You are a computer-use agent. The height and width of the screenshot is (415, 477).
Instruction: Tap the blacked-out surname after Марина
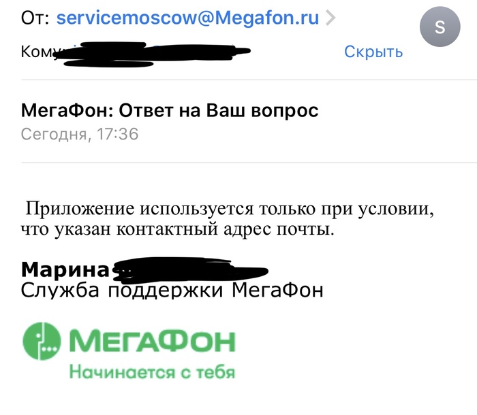pos(191,270)
